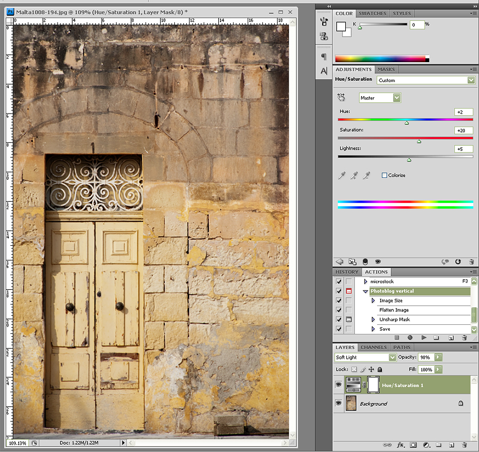This screenshot has height=452, width=479.
Task: Uncheck the microstock action toggle
Action: (339, 281)
